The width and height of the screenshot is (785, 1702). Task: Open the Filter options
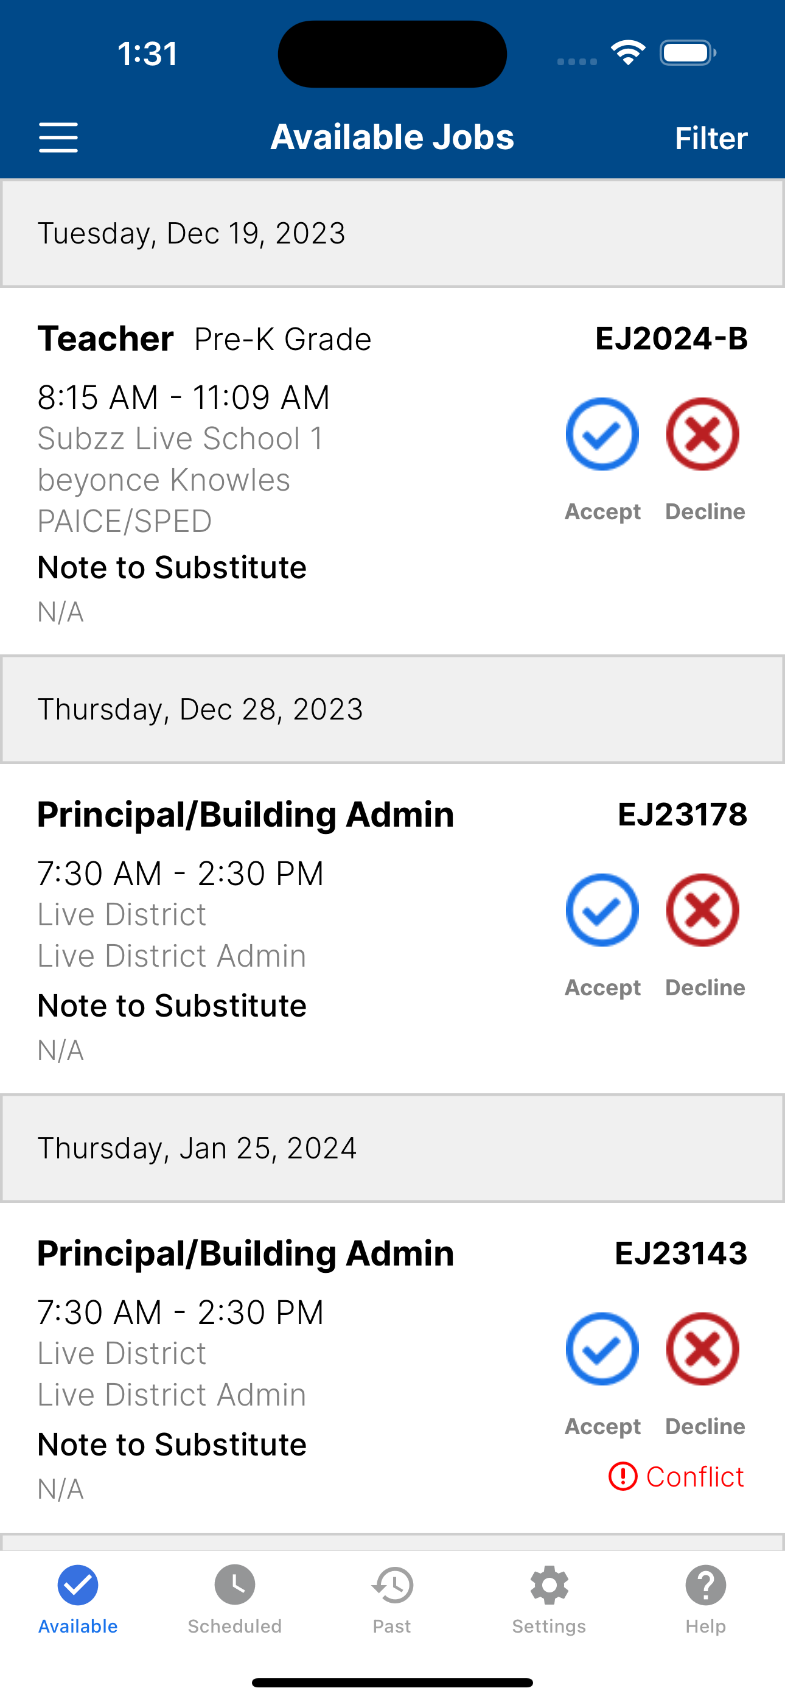click(x=711, y=138)
